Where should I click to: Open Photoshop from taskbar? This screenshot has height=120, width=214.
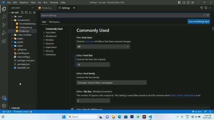click(132, 117)
